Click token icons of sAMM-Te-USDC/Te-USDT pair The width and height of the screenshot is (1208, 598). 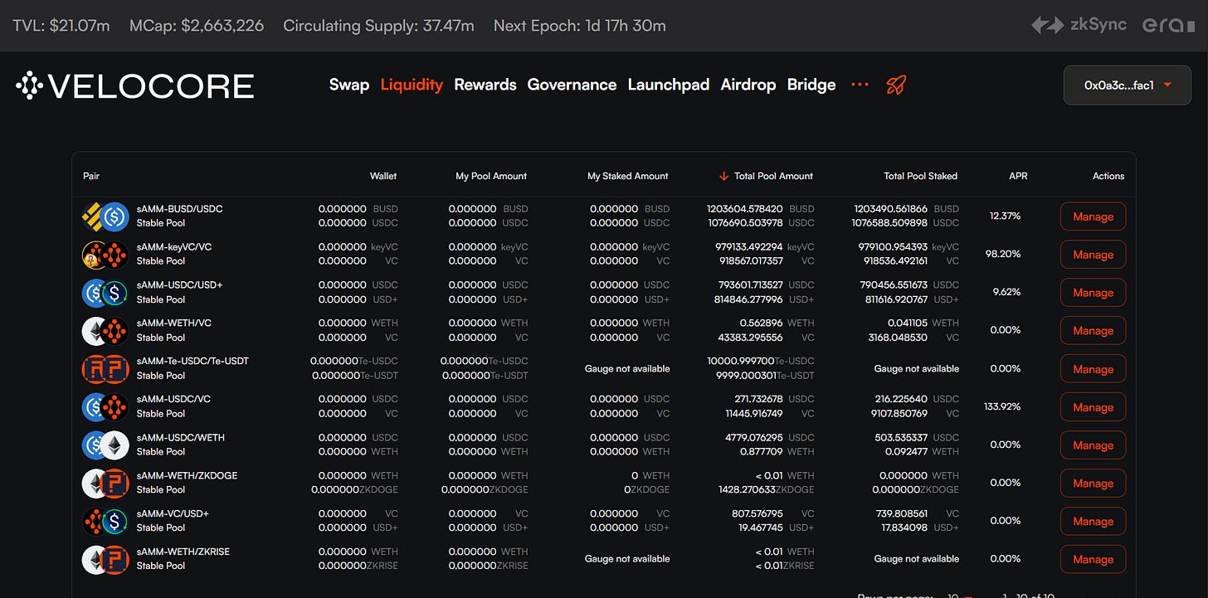105,369
